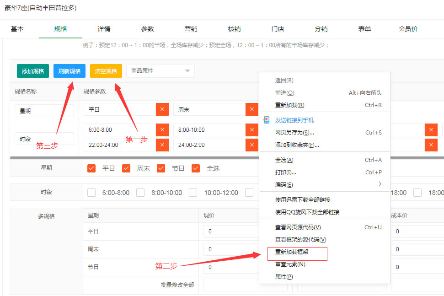Open the 营销 tab
Image resolution: width=444 pixels, height=296 pixels.
pos(191,29)
